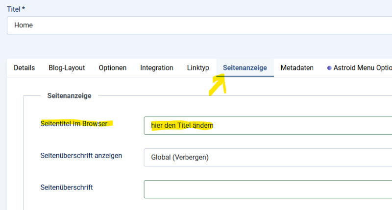Image resolution: width=392 pixels, height=210 pixels.
Task: Switch to the Metadaten tab
Action: coord(297,68)
